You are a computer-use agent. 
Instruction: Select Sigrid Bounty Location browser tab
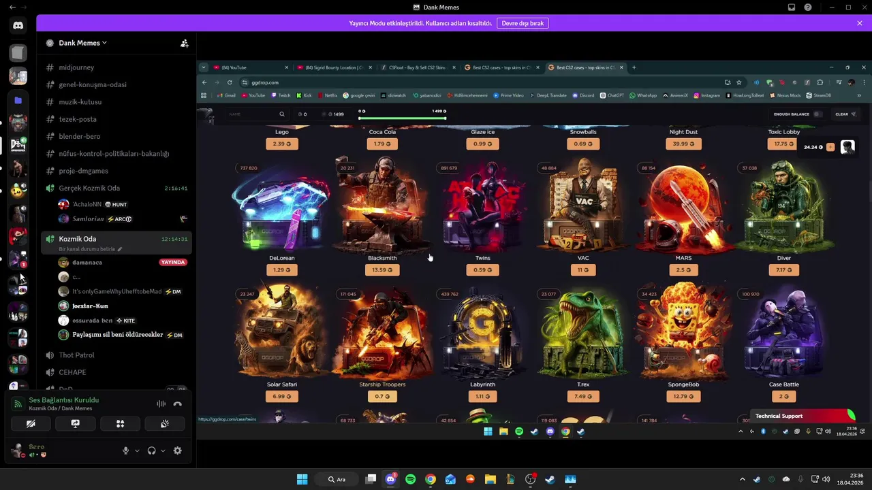click(x=334, y=67)
